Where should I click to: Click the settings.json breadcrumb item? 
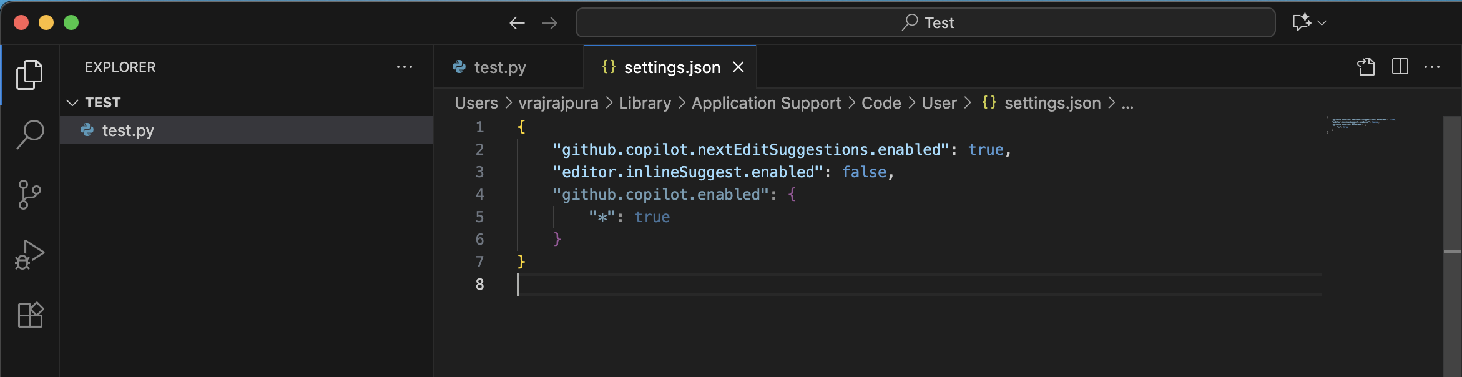[x=1041, y=103]
